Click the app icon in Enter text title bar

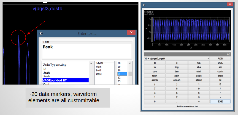click(41, 34)
